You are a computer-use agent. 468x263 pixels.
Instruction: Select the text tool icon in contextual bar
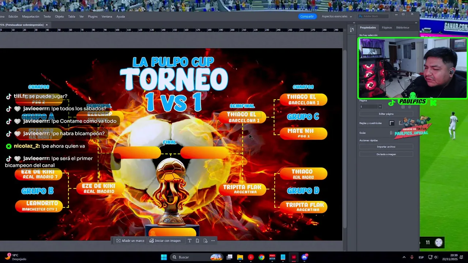189,241
